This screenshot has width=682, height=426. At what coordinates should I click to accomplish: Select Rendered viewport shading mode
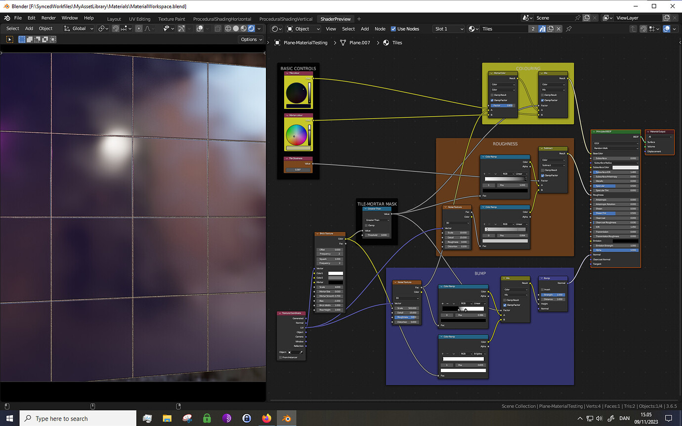(x=252, y=28)
